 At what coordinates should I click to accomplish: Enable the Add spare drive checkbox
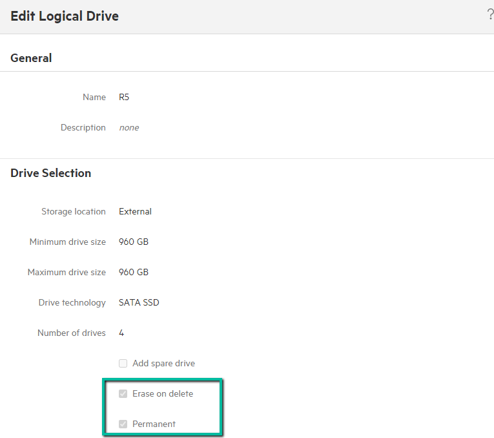pos(123,364)
